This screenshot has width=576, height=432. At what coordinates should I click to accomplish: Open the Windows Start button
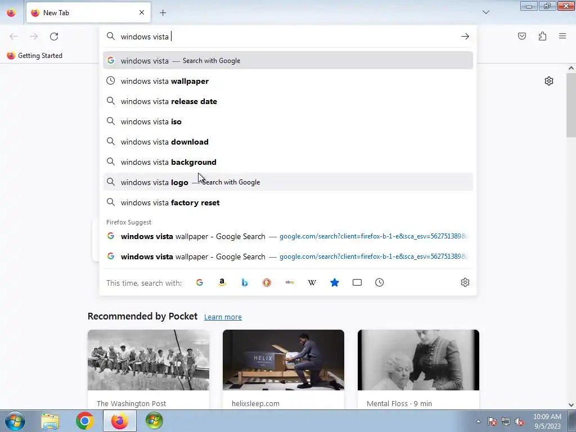(x=15, y=421)
